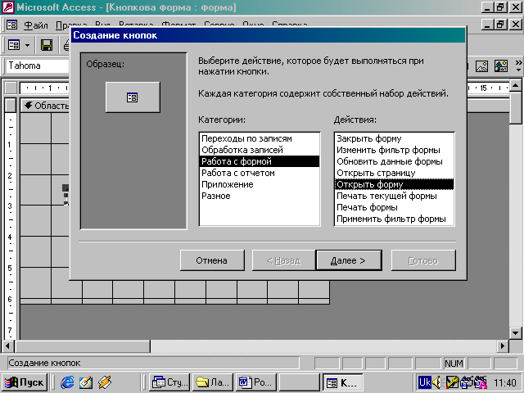Click the notepad-with-pencil quick launch icon
524x393 pixels.
(86, 382)
